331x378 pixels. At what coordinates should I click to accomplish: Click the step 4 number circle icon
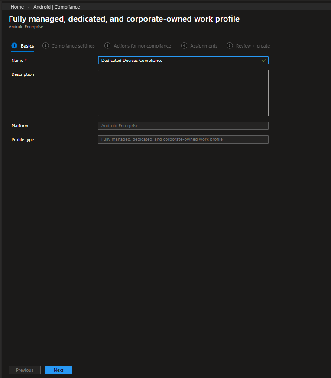coord(184,46)
